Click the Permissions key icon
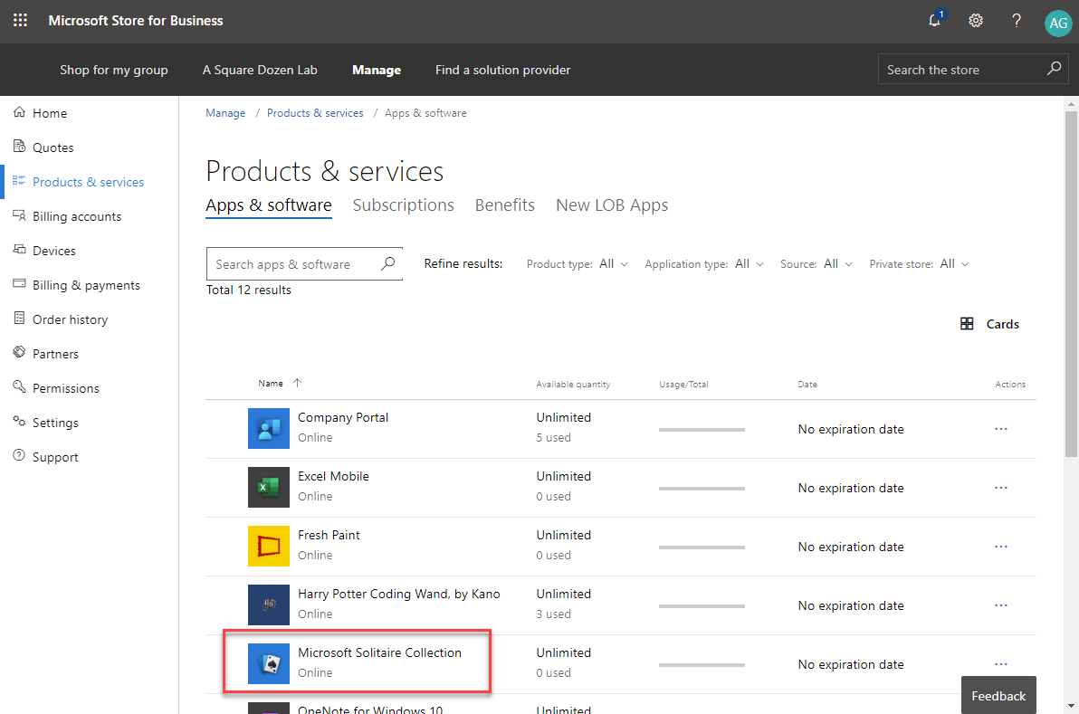This screenshot has width=1079, height=714. pyautogui.click(x=19, y=386)
